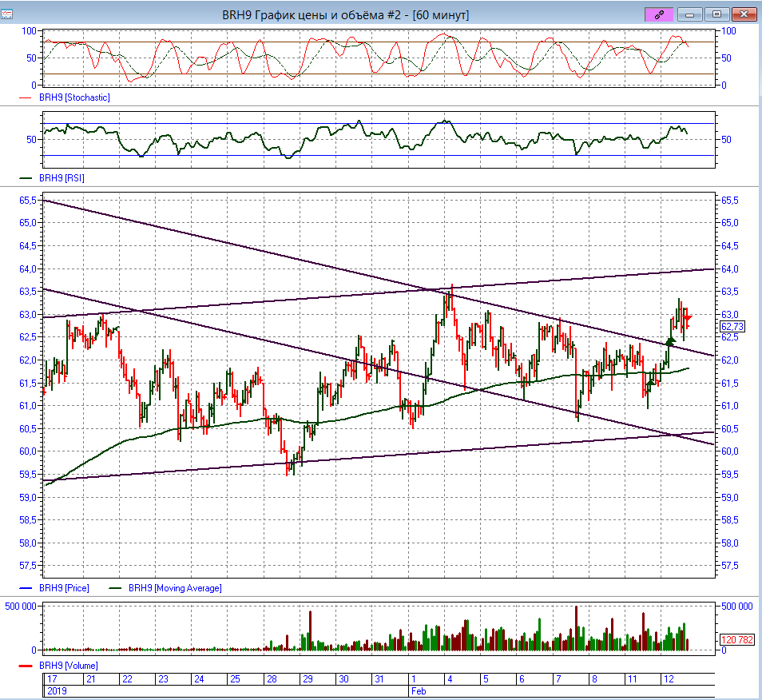This screenshot has height=700, width=762.
Task: Click the chart title bar text
Action: tap(345, 14)
